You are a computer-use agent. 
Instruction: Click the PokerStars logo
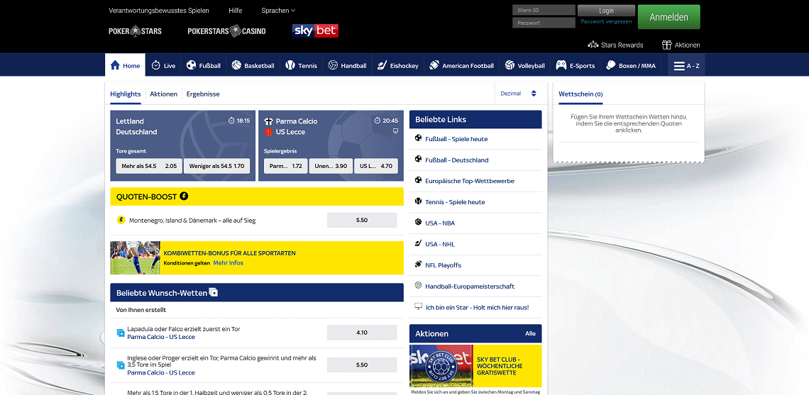[135, 31]
